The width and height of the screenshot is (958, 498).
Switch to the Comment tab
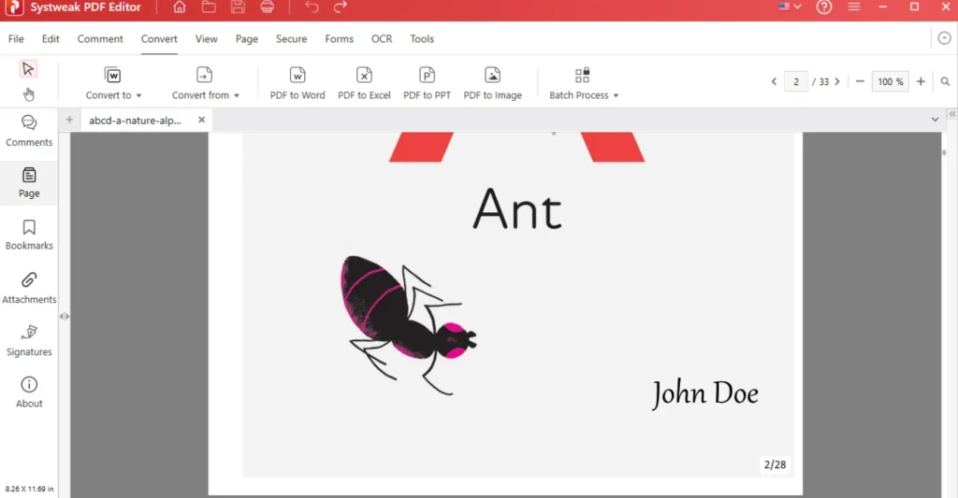(100, 38)
